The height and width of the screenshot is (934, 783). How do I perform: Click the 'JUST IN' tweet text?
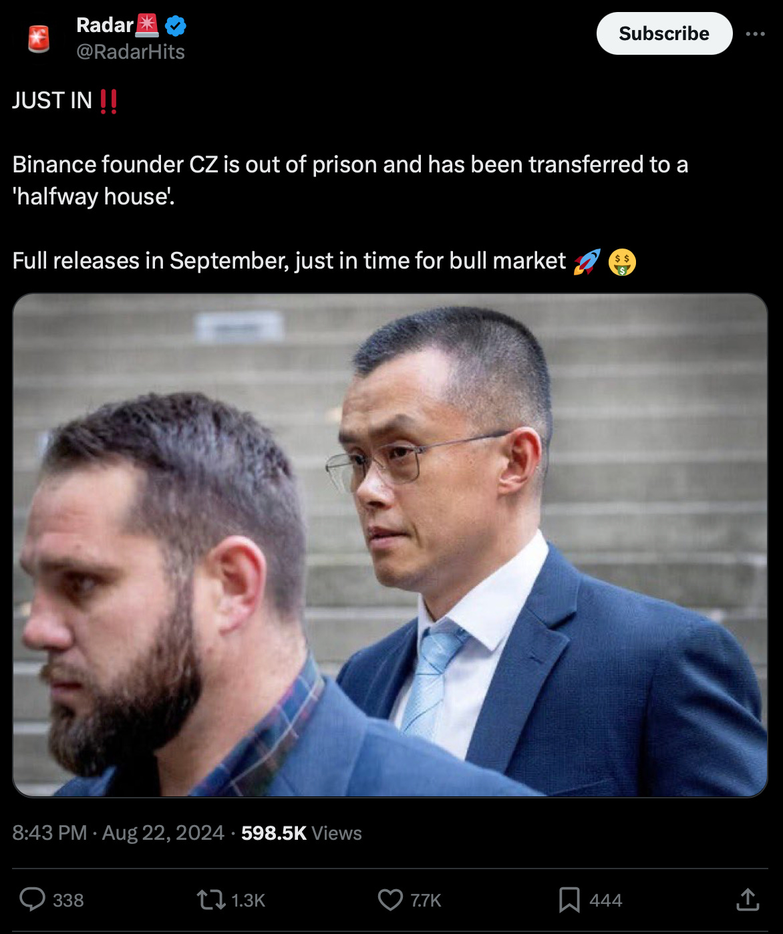(x=52, y=100)
